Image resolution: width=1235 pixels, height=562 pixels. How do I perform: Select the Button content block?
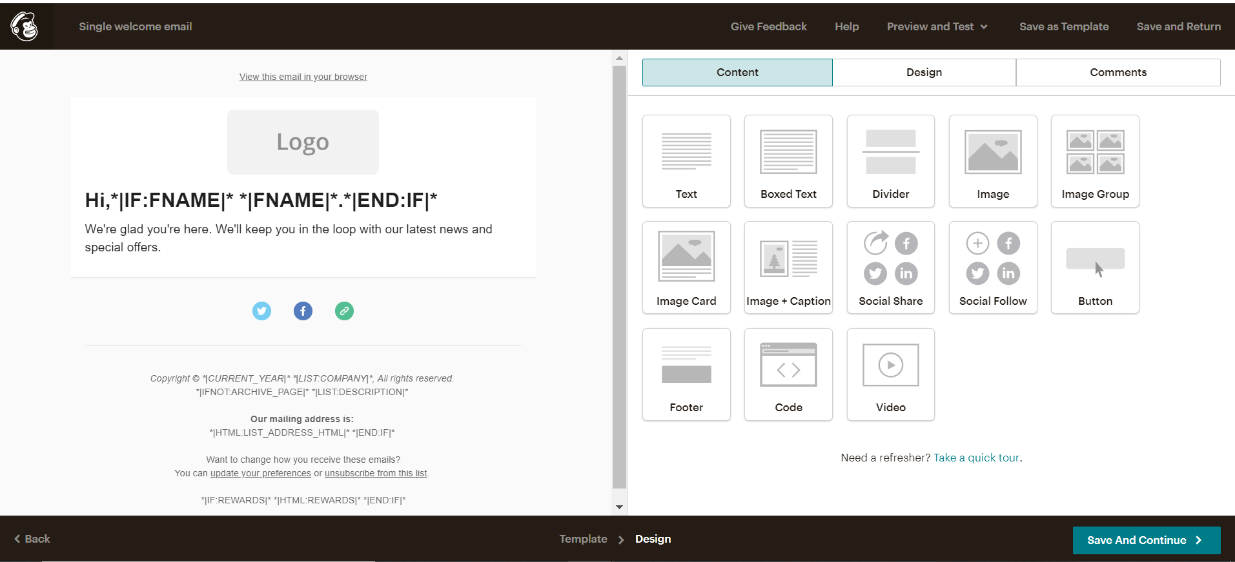point(1095,267)
